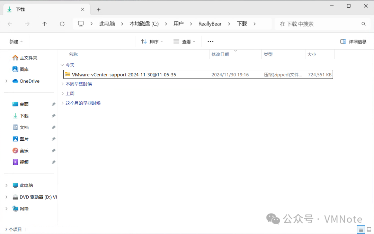The image size is (374, 234).
Task: Unpin 视频 using its pin icon
Action: coord(54,162)
